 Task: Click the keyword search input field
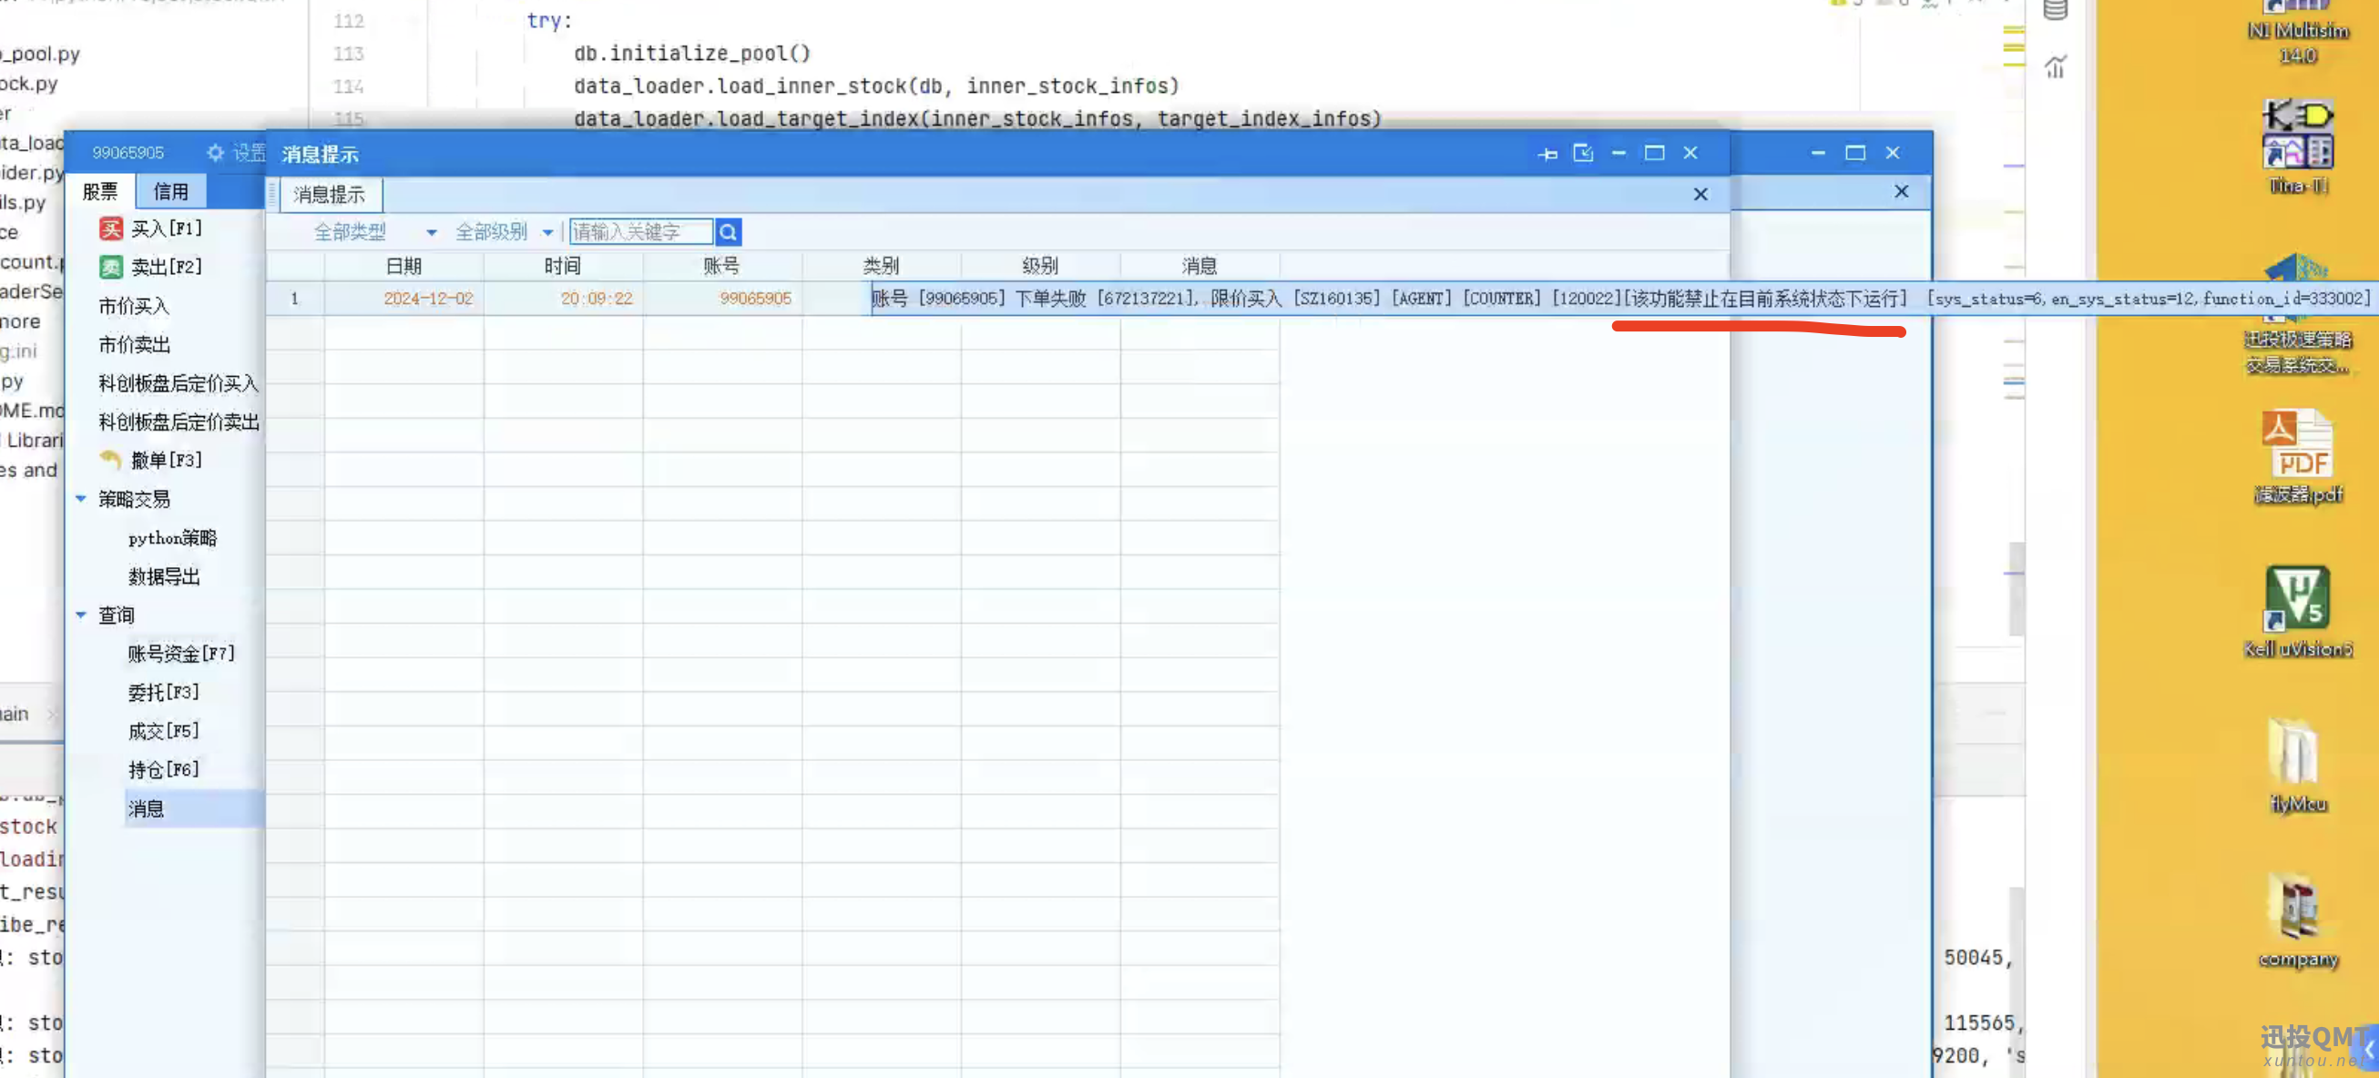point(641,231)
